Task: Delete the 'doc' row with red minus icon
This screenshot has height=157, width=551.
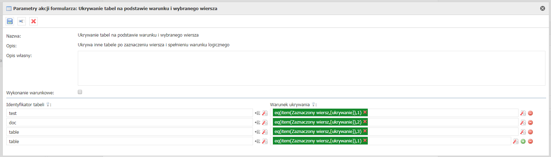Action: pyautogui.click(x=530, y=123)
